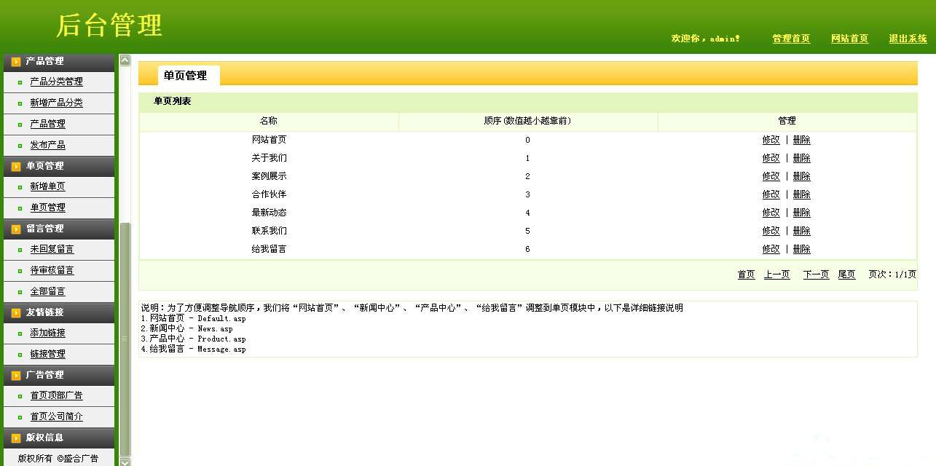Click 退出系统 to log out
The width and height of the screenshot is (936, 466).
tap(908, 39)
